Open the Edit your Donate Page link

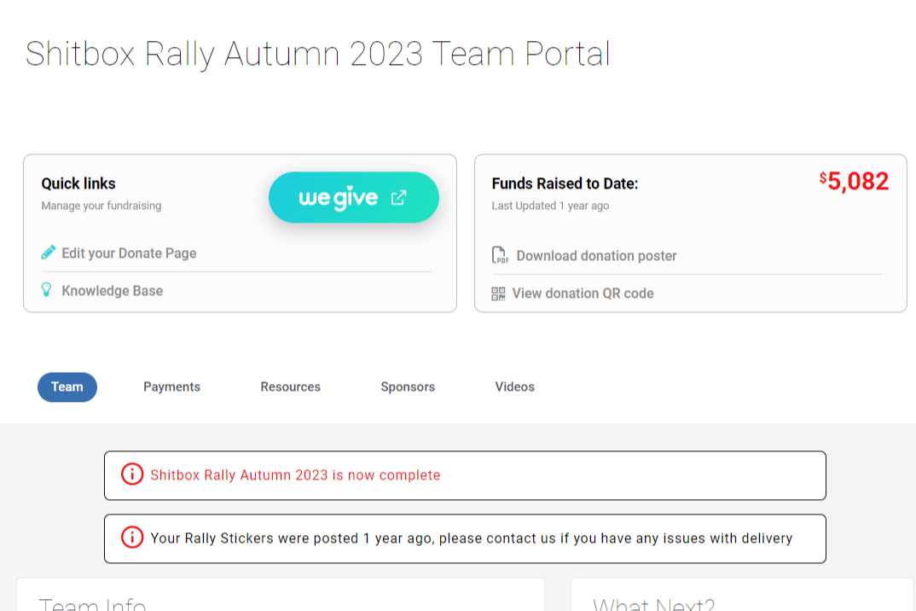(x=129, y=253)
